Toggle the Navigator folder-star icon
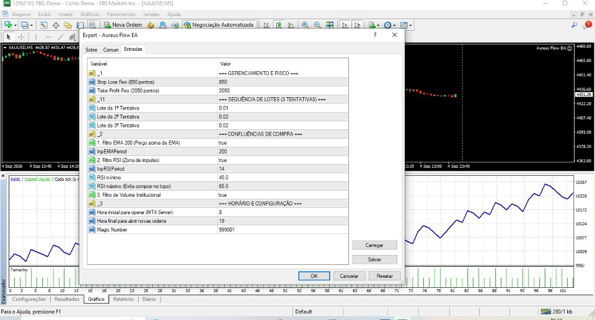The height and width of the screenshot is (320, 595). click(x=68, y=25)
